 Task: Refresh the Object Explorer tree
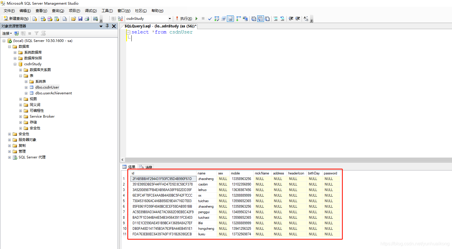pyautogui.click(x=43, y=33)
